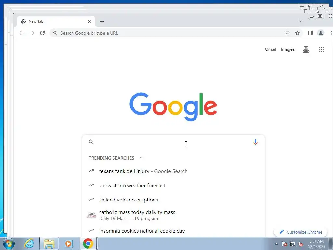Open the taskbar clock showing 8:57 AM
This screenshot has height=250, width=333.
click(x=316, y=244)
